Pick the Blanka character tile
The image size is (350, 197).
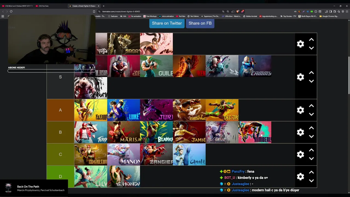tap(156, 132)
